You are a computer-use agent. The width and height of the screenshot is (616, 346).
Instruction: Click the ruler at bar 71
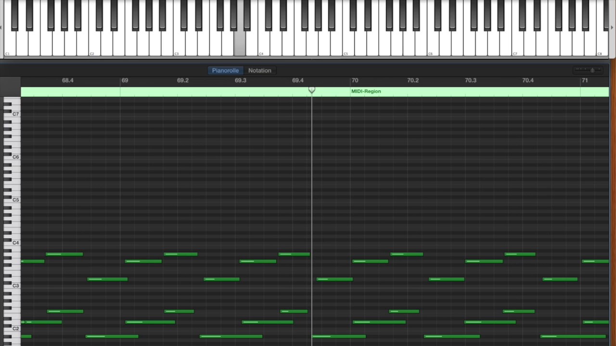pos(585,80)
